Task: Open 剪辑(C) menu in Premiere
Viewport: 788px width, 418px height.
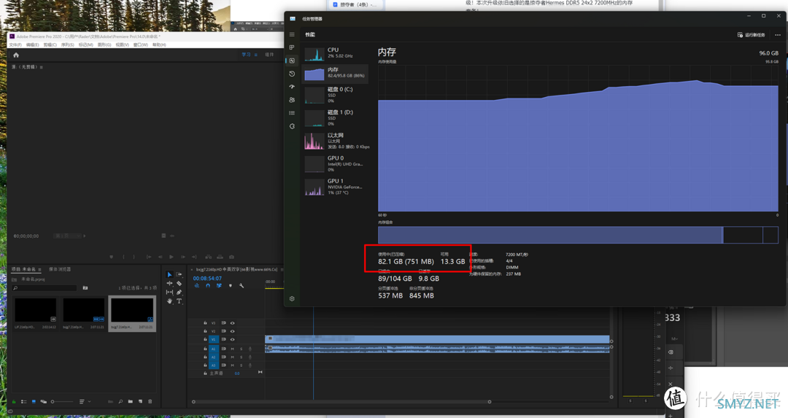Action: pyautogui.click(x=50, y=44)
